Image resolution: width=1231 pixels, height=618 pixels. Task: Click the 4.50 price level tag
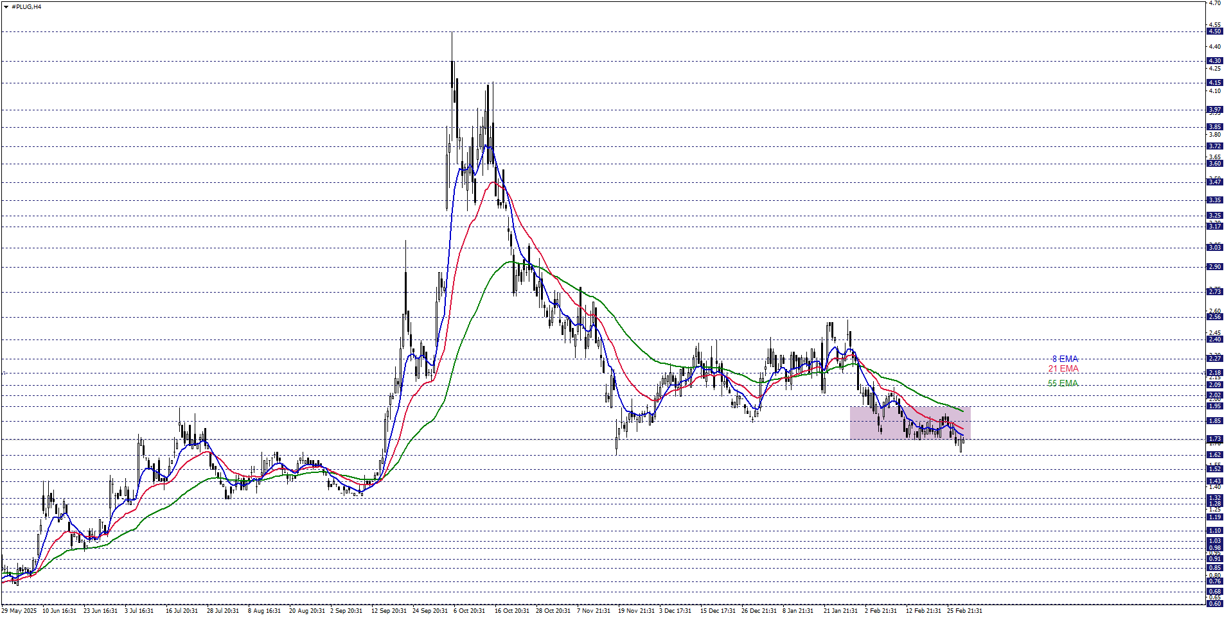pyautogui.click(x=1214, y=31)
